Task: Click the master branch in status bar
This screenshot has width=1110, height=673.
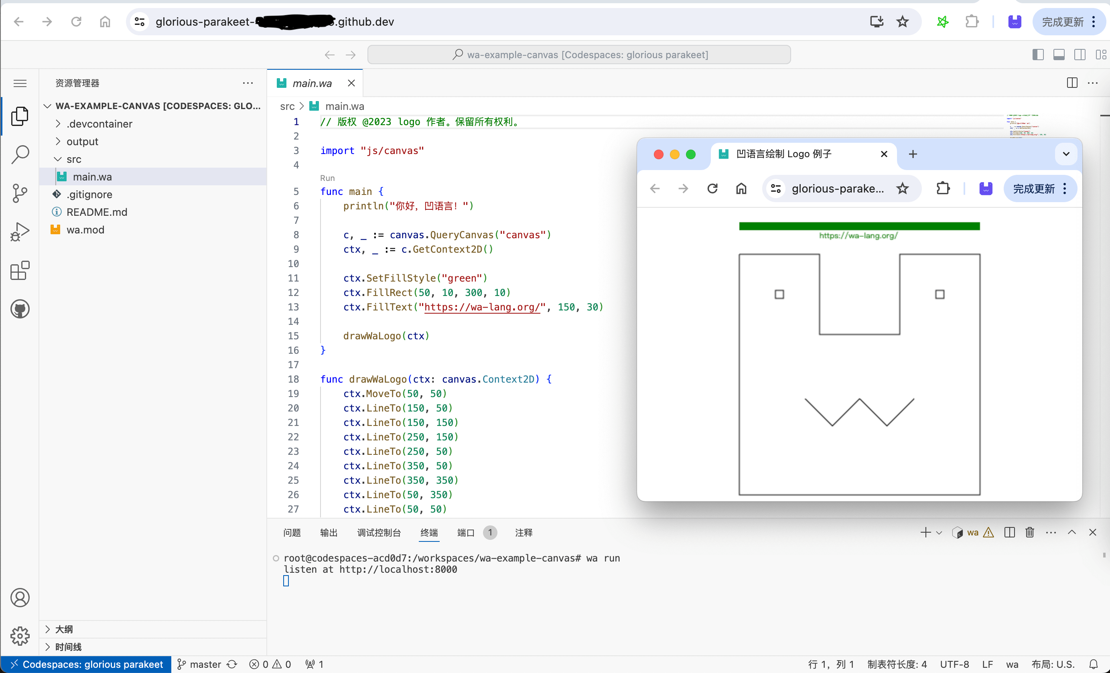Action: tap(199, 664)
